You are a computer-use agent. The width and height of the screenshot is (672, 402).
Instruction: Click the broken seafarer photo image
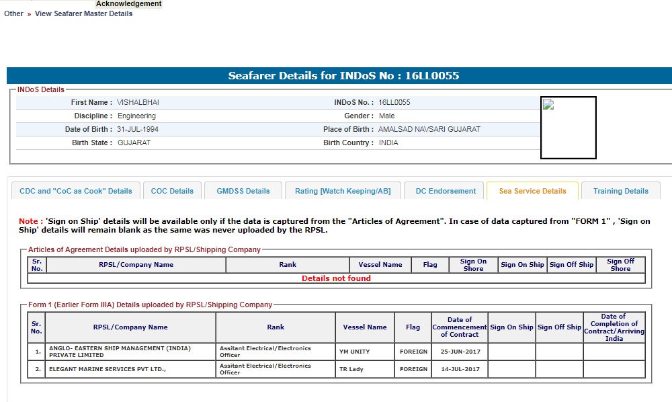click(x=568, y=128)
